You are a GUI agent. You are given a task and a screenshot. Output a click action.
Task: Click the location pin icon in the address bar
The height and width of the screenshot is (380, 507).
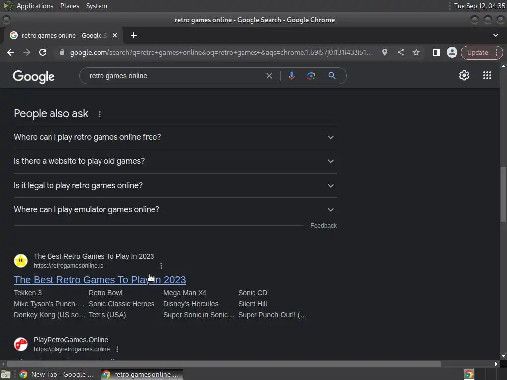tap(384, 52)
